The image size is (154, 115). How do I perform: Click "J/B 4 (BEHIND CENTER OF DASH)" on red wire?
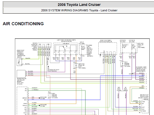(55, 95)
